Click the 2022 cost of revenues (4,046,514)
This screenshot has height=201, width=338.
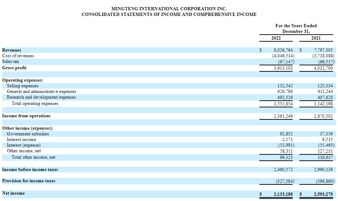coord(283,56)
